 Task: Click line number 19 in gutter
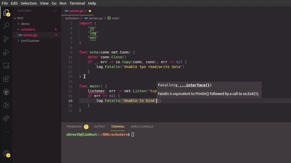click(x=70, y=101)
